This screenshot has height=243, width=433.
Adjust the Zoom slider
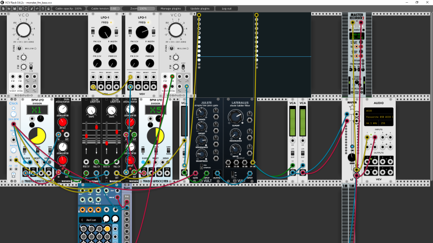[139, 8]
